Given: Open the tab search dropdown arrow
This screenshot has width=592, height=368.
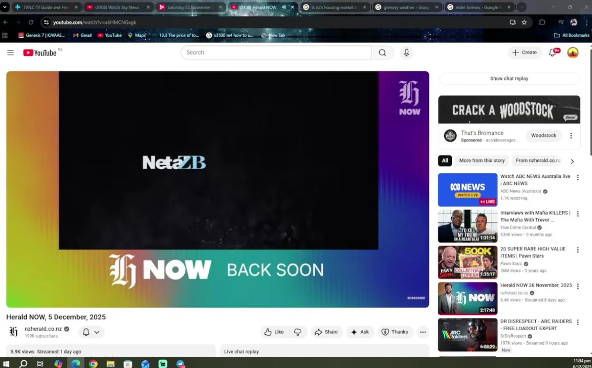Looking at the screenshot, I should [x=5, y=7].
